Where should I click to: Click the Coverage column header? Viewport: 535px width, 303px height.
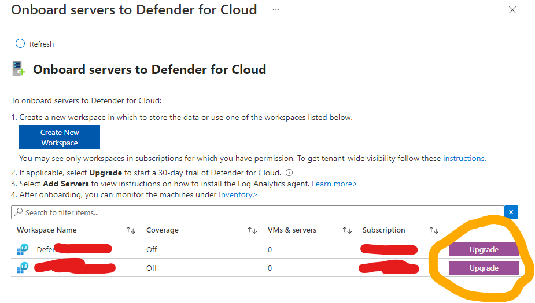[163, 230]
